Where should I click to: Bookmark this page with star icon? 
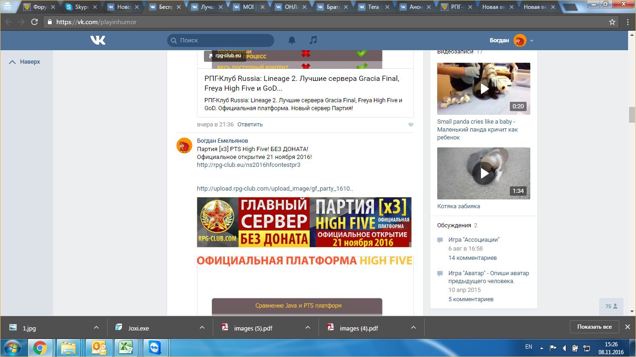pyautogui.click(x=612, y=22)
